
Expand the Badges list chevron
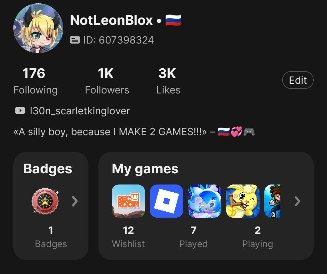click(x=74, y=201)
